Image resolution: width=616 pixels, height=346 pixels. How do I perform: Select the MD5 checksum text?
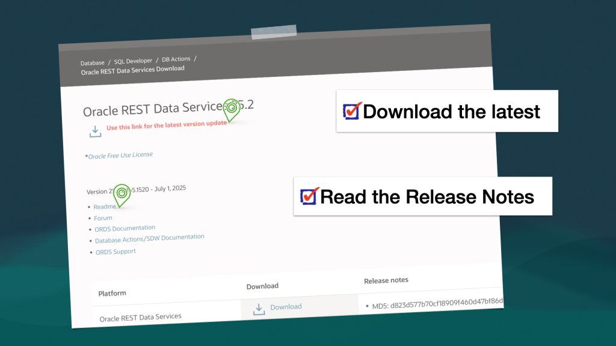pyautogui.click(x=437, y=303)
